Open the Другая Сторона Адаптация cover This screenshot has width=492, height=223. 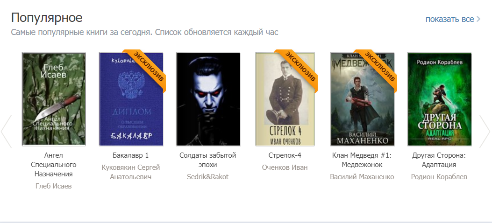[x=439, y=99]
